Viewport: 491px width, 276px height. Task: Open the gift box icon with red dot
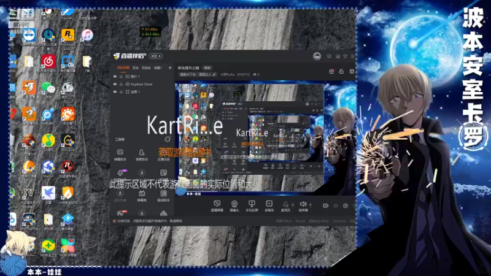[x=331, y=71]
